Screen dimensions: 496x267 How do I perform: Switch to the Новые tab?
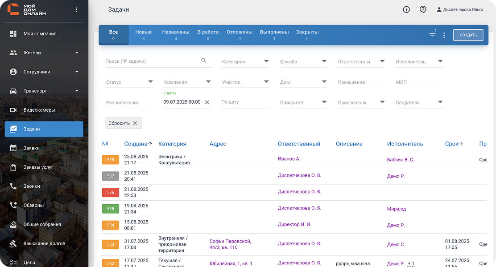[143, 35]
